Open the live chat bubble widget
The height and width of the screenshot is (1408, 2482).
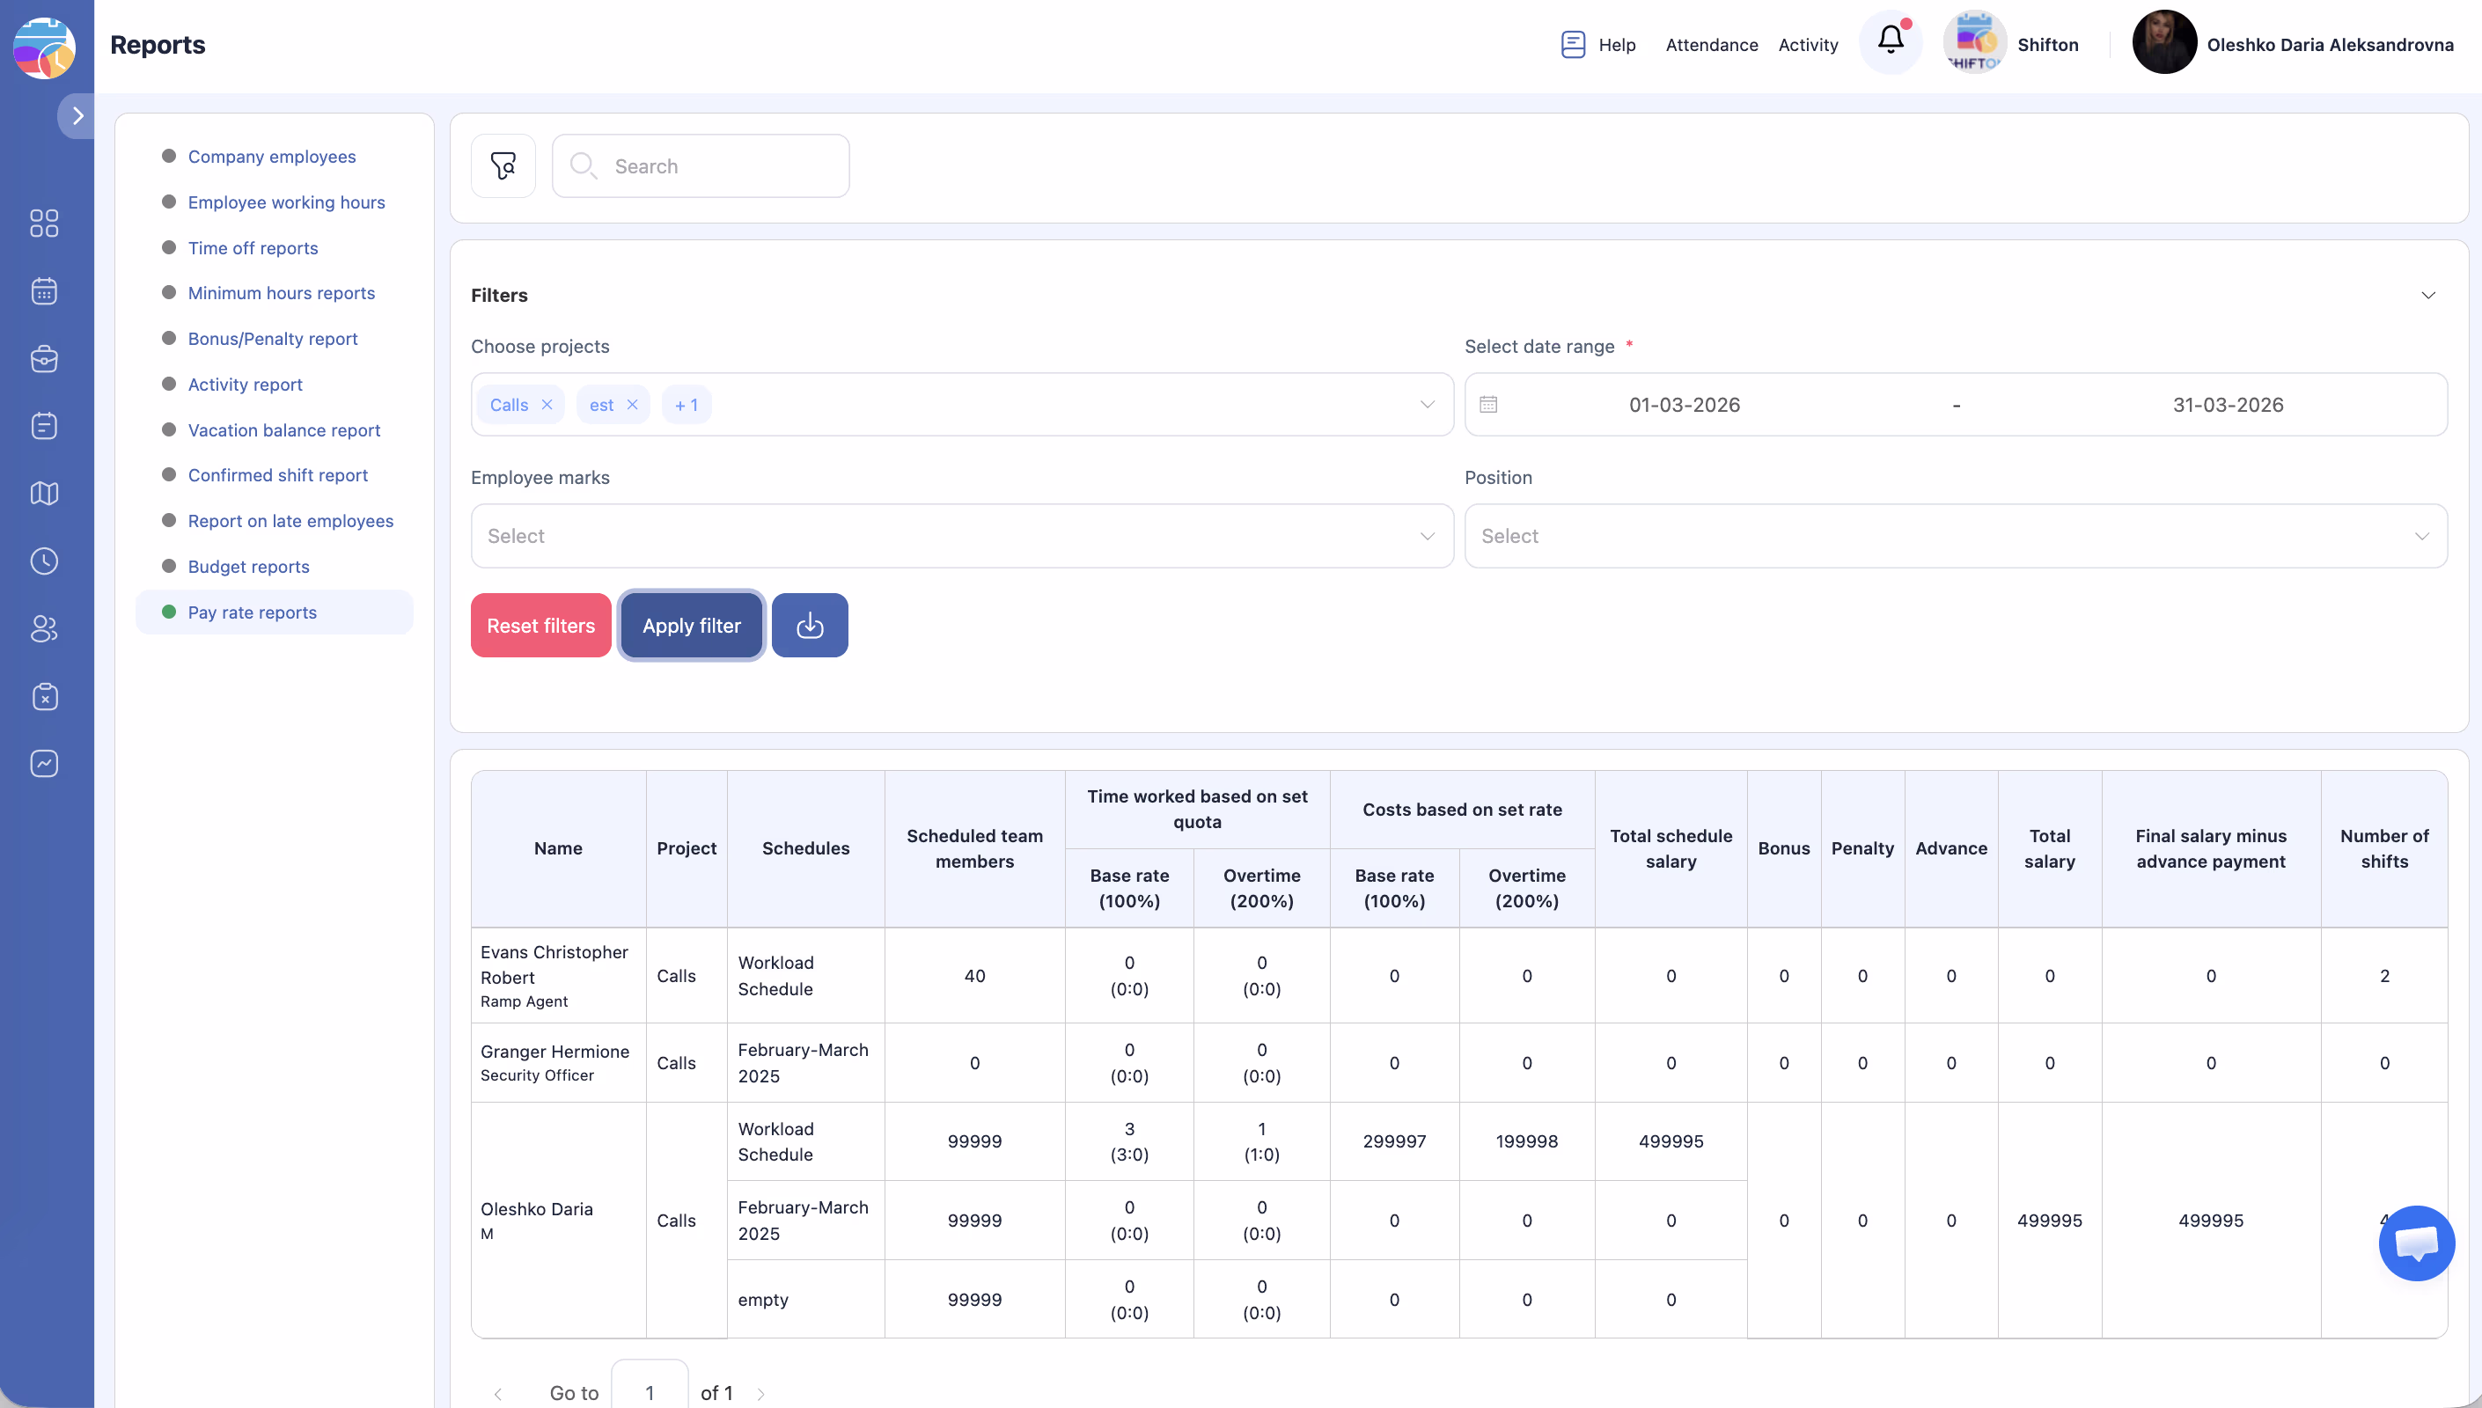[2415, 1243]
